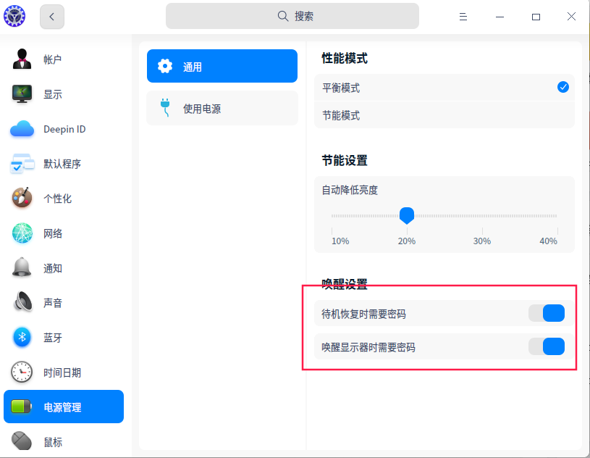Click the 时间日期 clock icon
This screenshot has height=458, width=590.
coord(22,372)
